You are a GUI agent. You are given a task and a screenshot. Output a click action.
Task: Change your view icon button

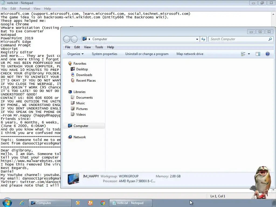tap(243, 54)
